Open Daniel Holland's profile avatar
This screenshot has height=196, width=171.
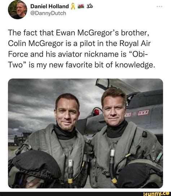[x=17, y=10]
